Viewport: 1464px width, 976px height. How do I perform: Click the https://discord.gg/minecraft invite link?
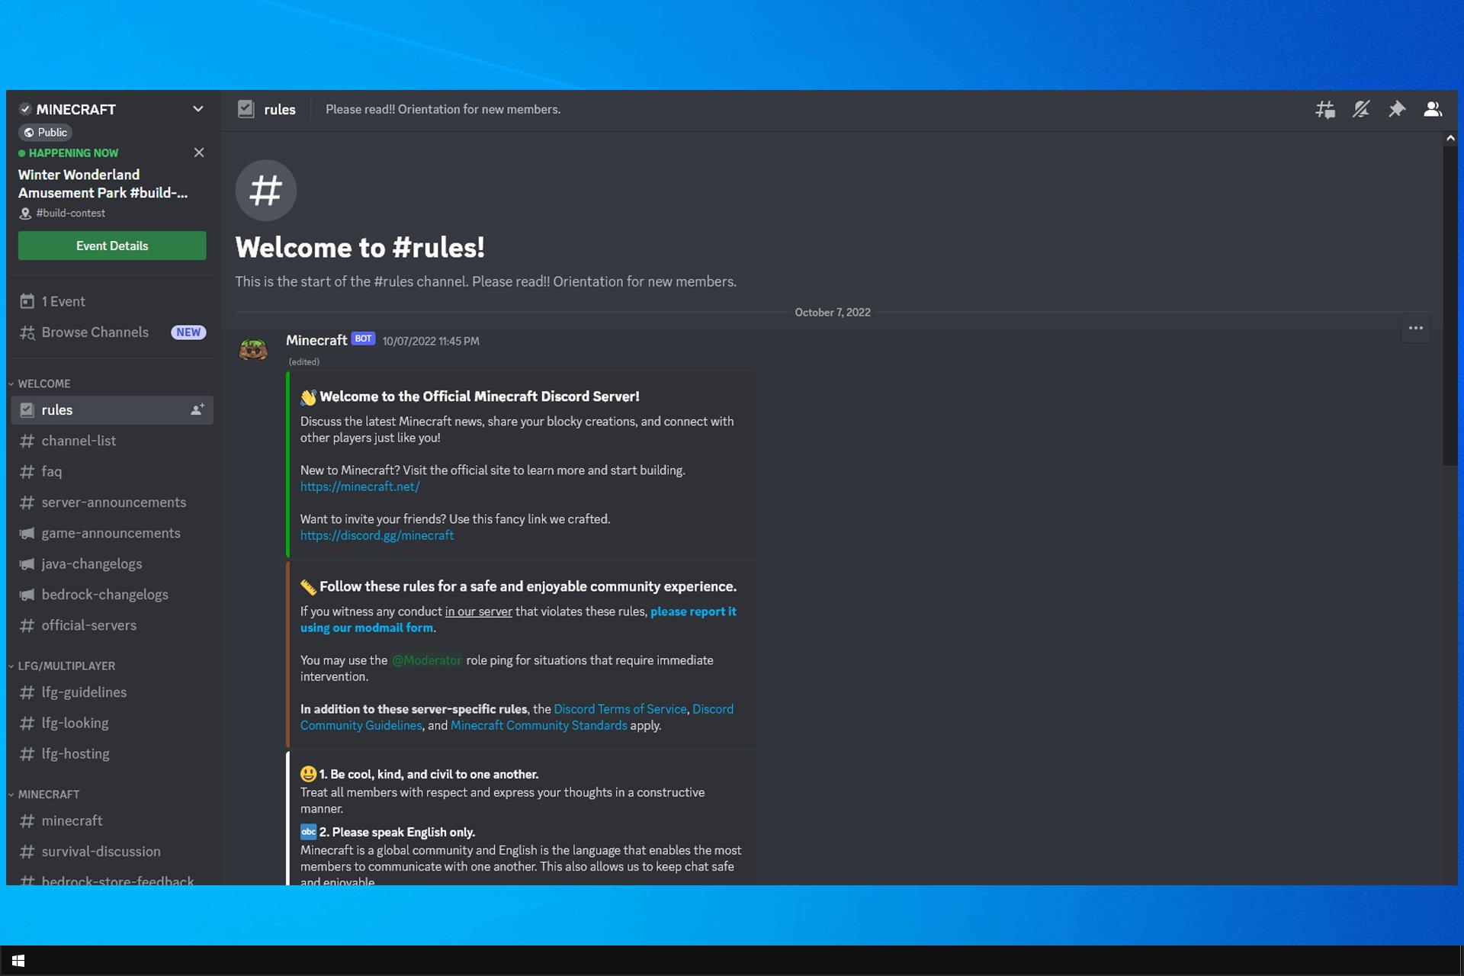pyautogui.click(x=377, y=535)
